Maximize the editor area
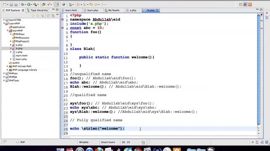This screenshot has height=151, width=270. tap(261, 10)
